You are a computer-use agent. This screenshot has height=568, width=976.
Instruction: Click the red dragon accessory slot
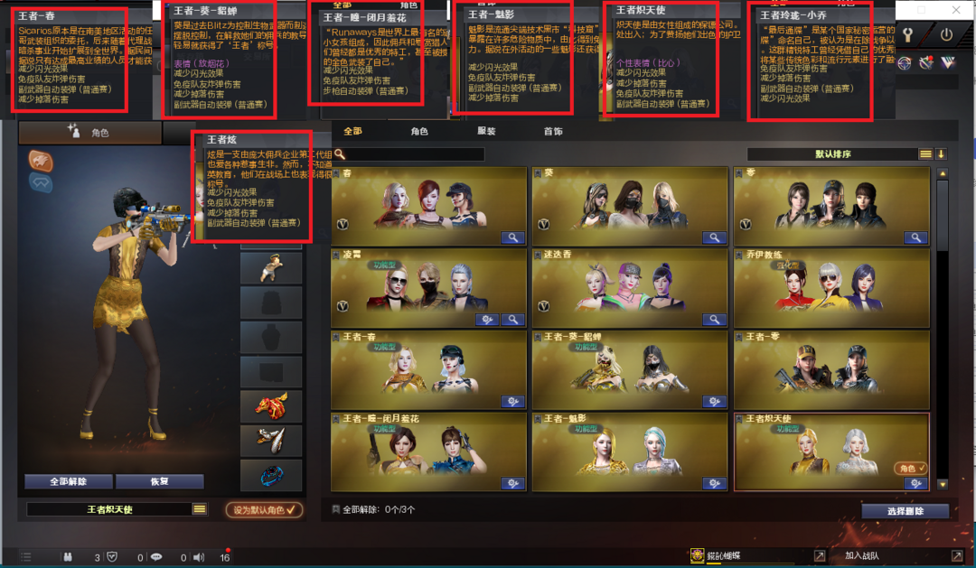[271, 405]
